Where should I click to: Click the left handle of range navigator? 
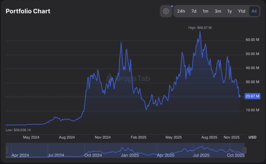pyautogui.click(x=7, y=150)
